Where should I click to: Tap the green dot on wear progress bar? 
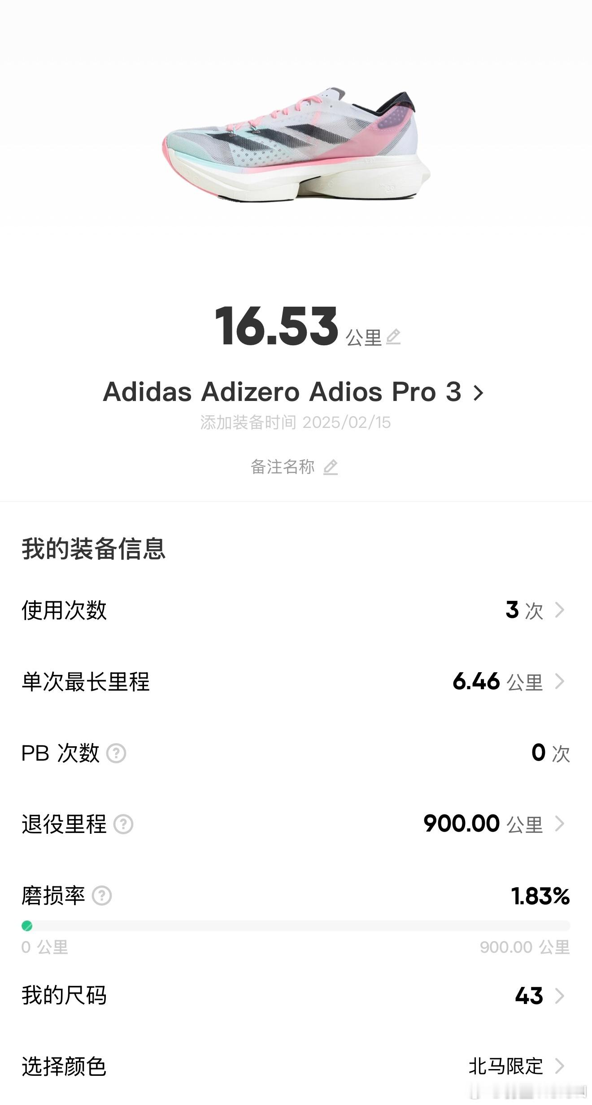(x=27, y=925)
